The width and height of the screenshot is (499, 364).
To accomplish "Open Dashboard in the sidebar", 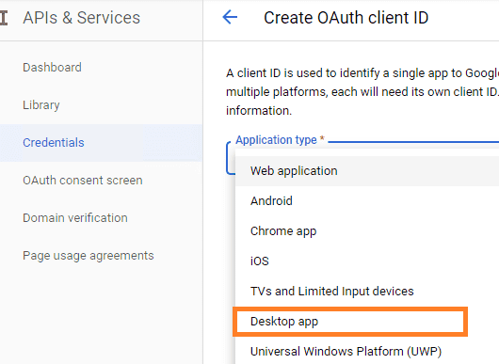I will point(52,68).
